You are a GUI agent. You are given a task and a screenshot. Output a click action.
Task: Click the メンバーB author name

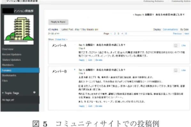pyautogui.click(x=59, y=71)
